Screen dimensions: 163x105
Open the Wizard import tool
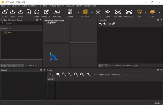(5, 12)
